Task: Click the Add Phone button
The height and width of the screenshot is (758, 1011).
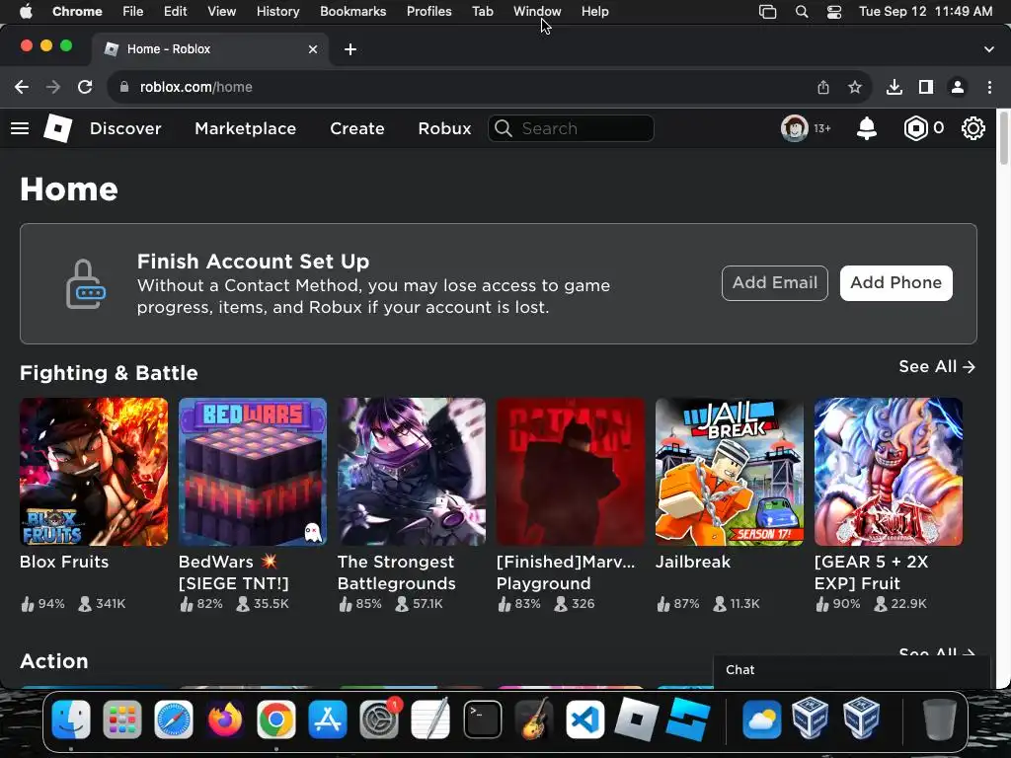Action: click(x=895, y=283)
